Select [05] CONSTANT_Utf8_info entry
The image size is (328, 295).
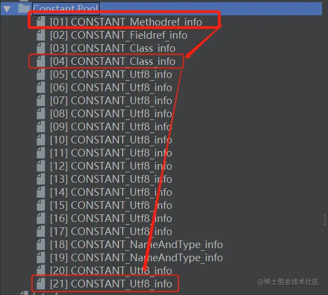point(111,74)
